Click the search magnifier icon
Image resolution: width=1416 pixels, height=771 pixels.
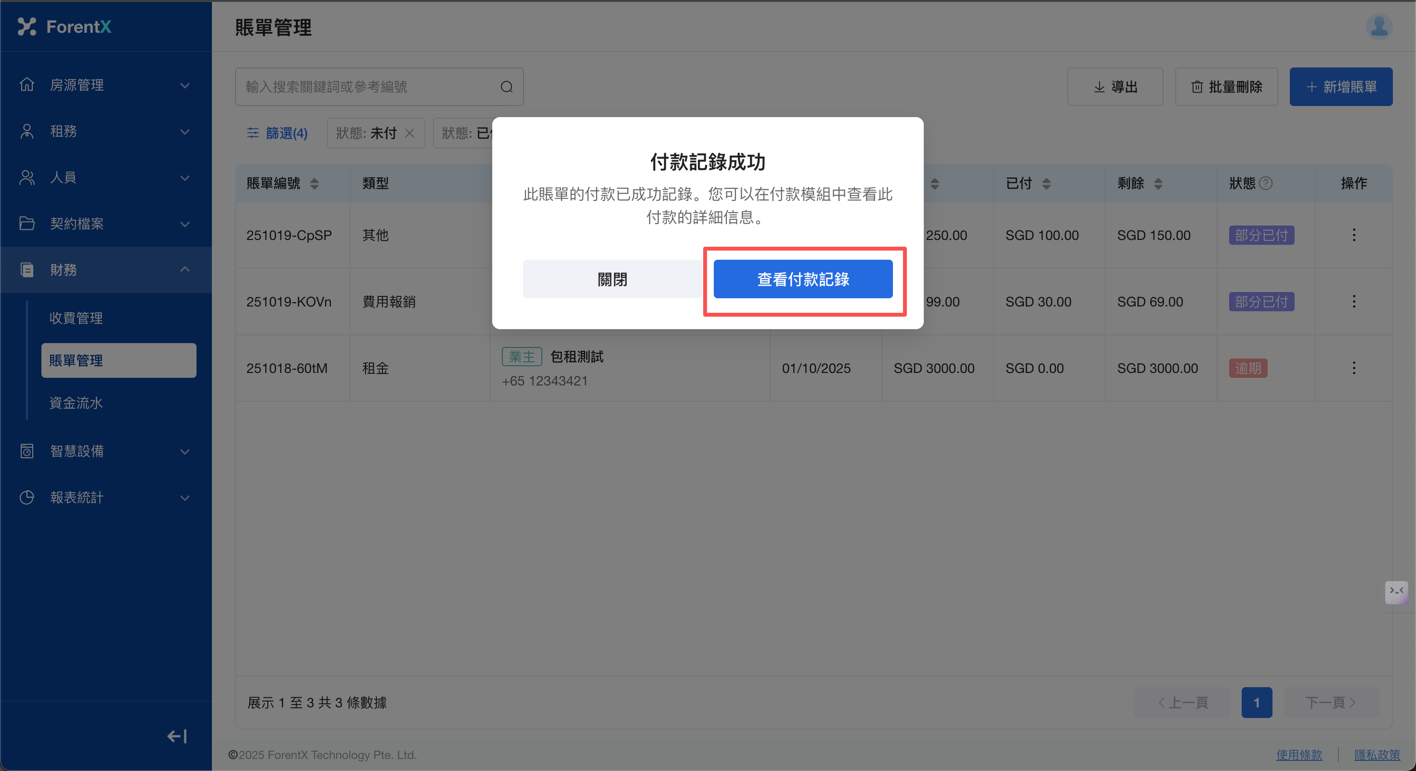506,87
